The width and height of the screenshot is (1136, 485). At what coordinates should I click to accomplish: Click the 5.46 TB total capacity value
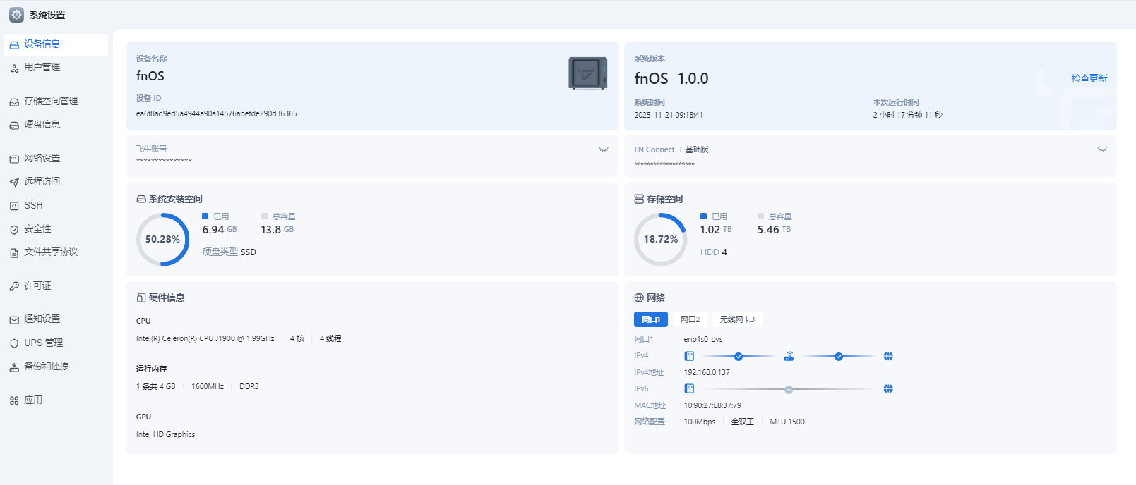pos(774,230)
